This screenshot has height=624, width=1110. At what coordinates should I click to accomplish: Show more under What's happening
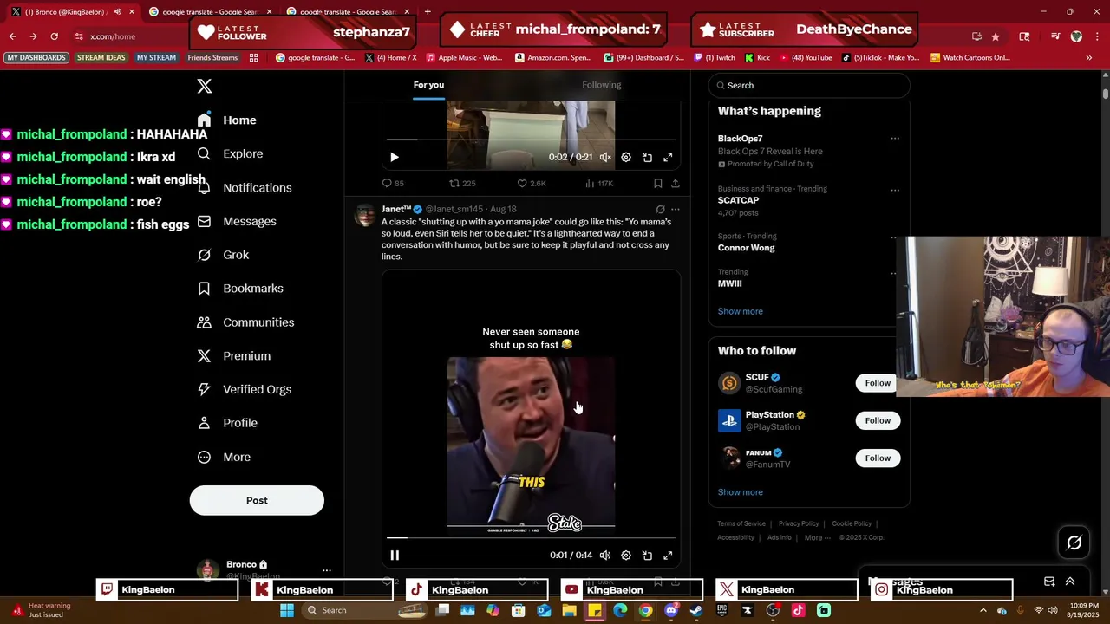click(740, 311)
